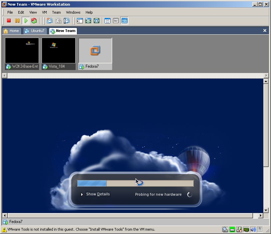Click the greyed-out device icon at status bar end
271x234 pixels.
pyautogui.click(x=260, y=230)
